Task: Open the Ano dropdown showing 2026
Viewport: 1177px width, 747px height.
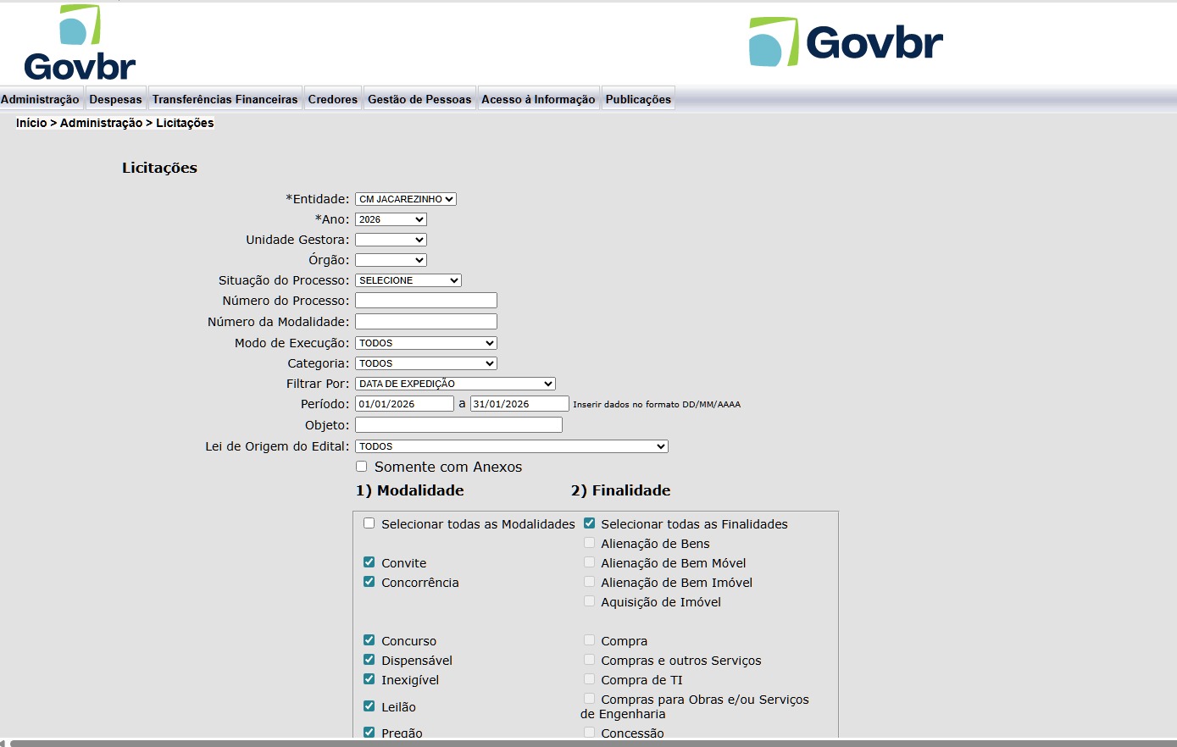Action: click(x=390, y=219)
